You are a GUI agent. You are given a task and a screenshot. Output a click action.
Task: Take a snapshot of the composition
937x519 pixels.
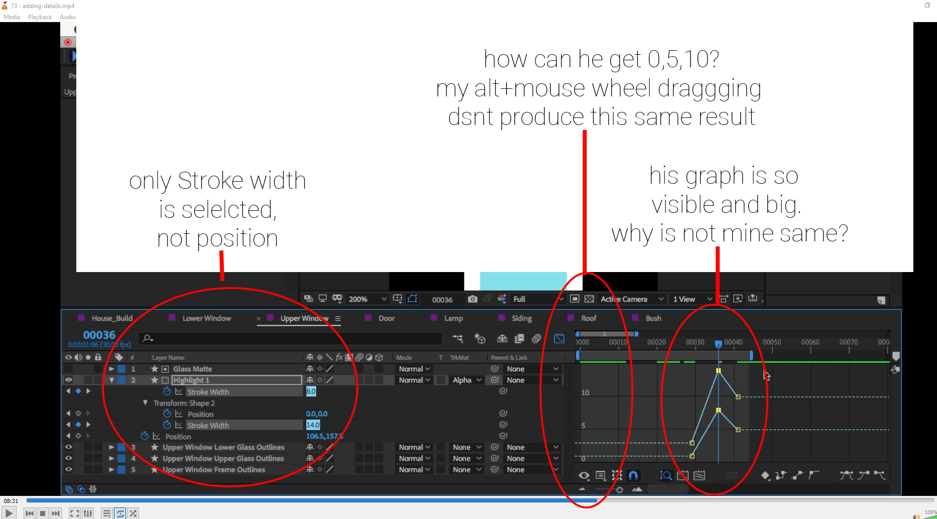[x=472, y=299]
